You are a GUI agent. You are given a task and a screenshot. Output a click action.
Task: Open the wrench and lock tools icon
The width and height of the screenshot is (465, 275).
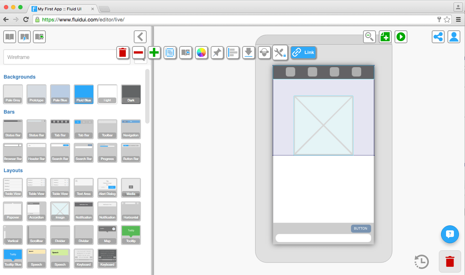point(280,52)
